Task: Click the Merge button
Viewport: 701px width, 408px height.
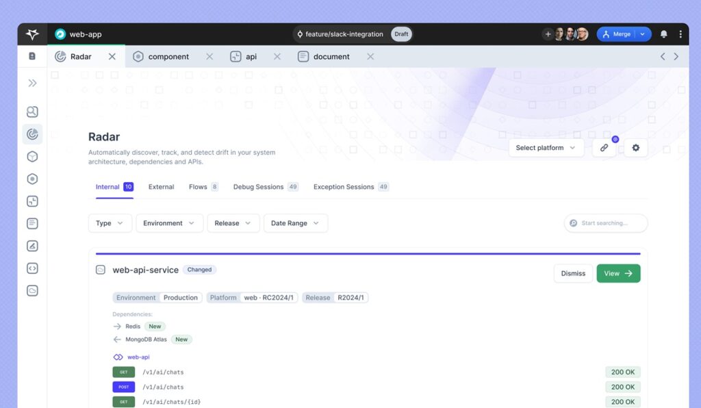Action: coord(617,34)
